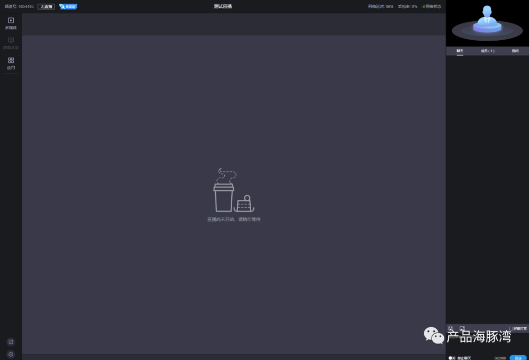Click the 测试直播 title text
Image resolution: width=529 pixels, height=360 pixels.
click(x=223, y=6)
